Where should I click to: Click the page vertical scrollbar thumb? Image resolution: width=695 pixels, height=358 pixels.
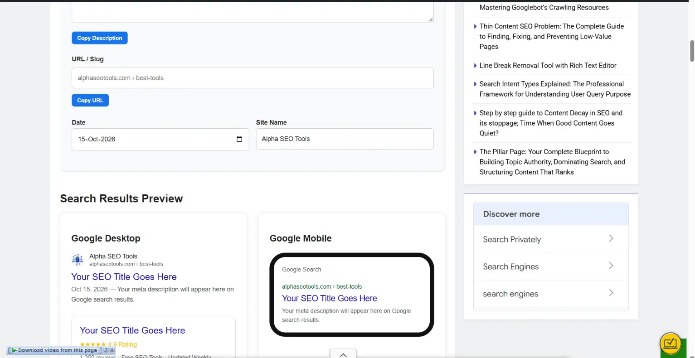(x=692, y=51)
